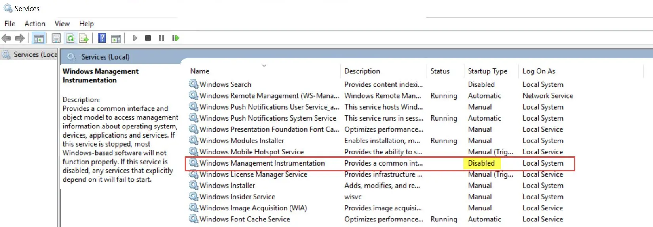Click Disabled startup type for Windows Search
653x227 pixels.
coord(481,84)
